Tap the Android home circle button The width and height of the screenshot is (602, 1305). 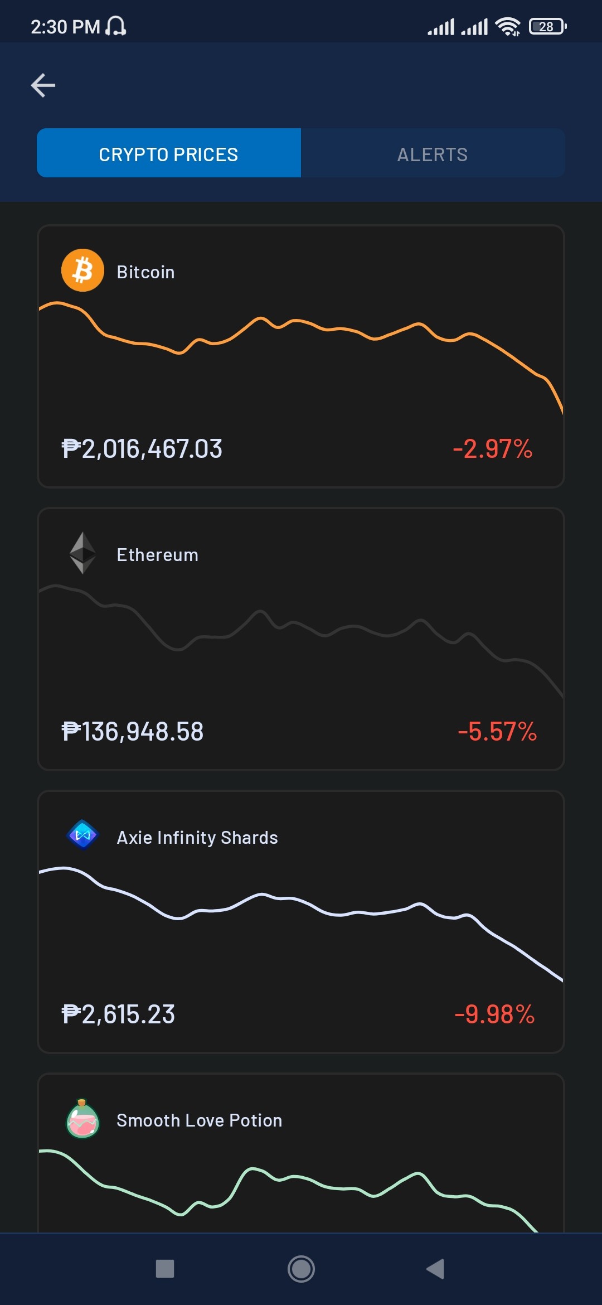pyautogui.click(x=301, y=1269)
